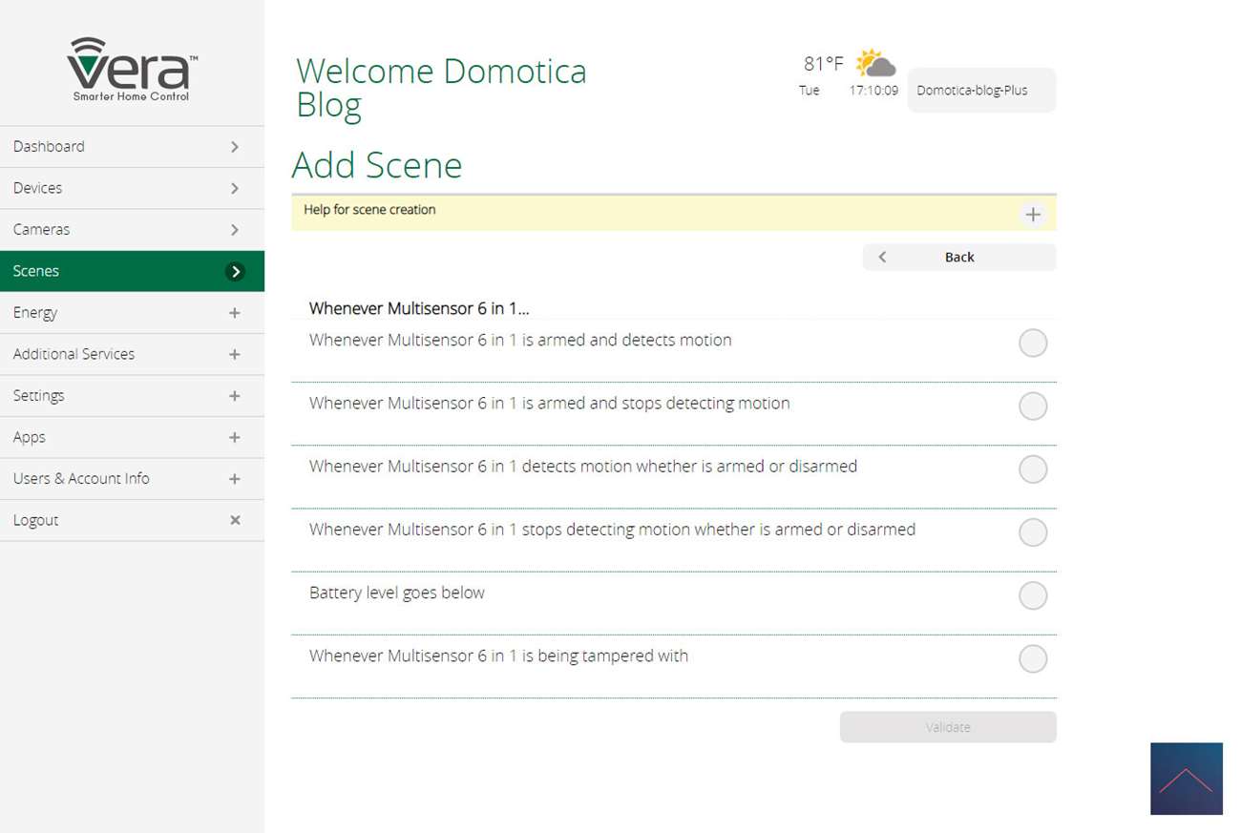
Task: Select 'armed and stops detecting motion' option
Action: (1032, 406)
